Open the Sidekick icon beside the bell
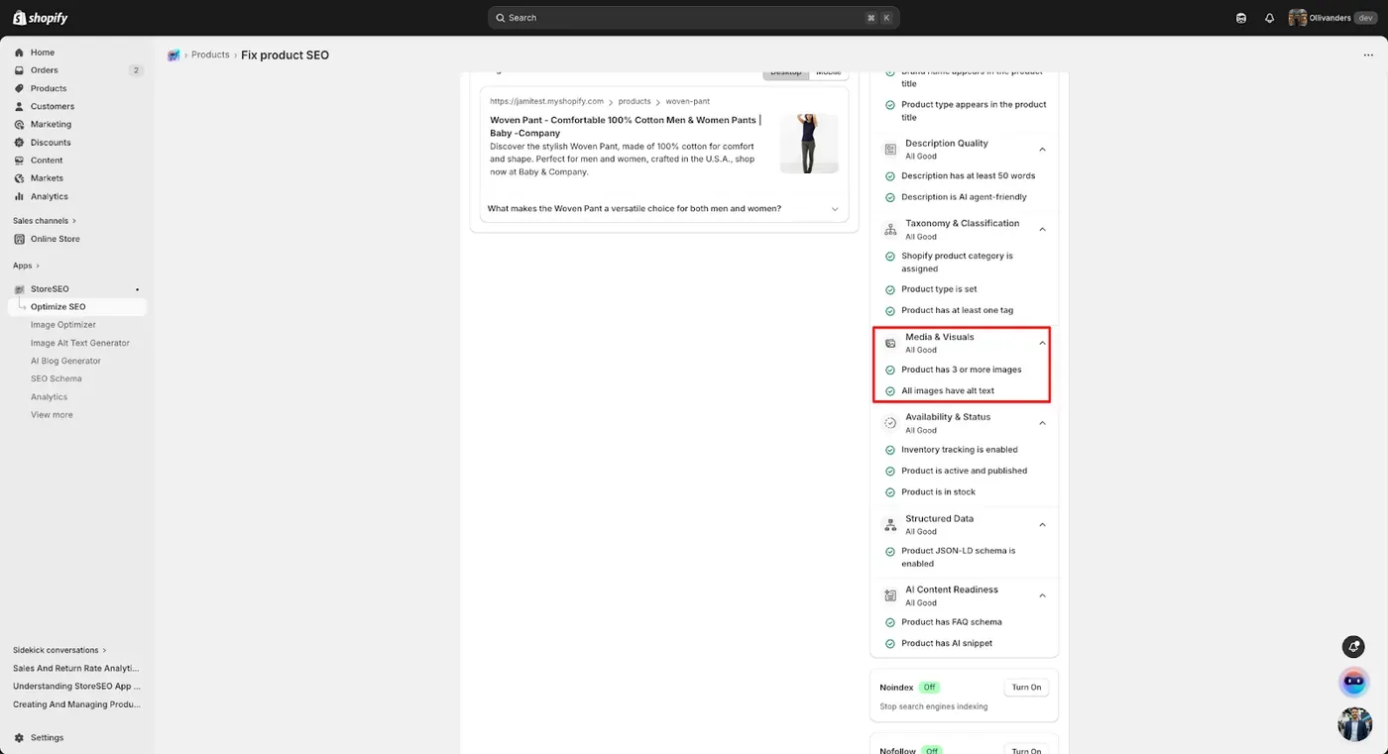The height and width of the screenshot is (754, 1388). [x=1241, y=18]
